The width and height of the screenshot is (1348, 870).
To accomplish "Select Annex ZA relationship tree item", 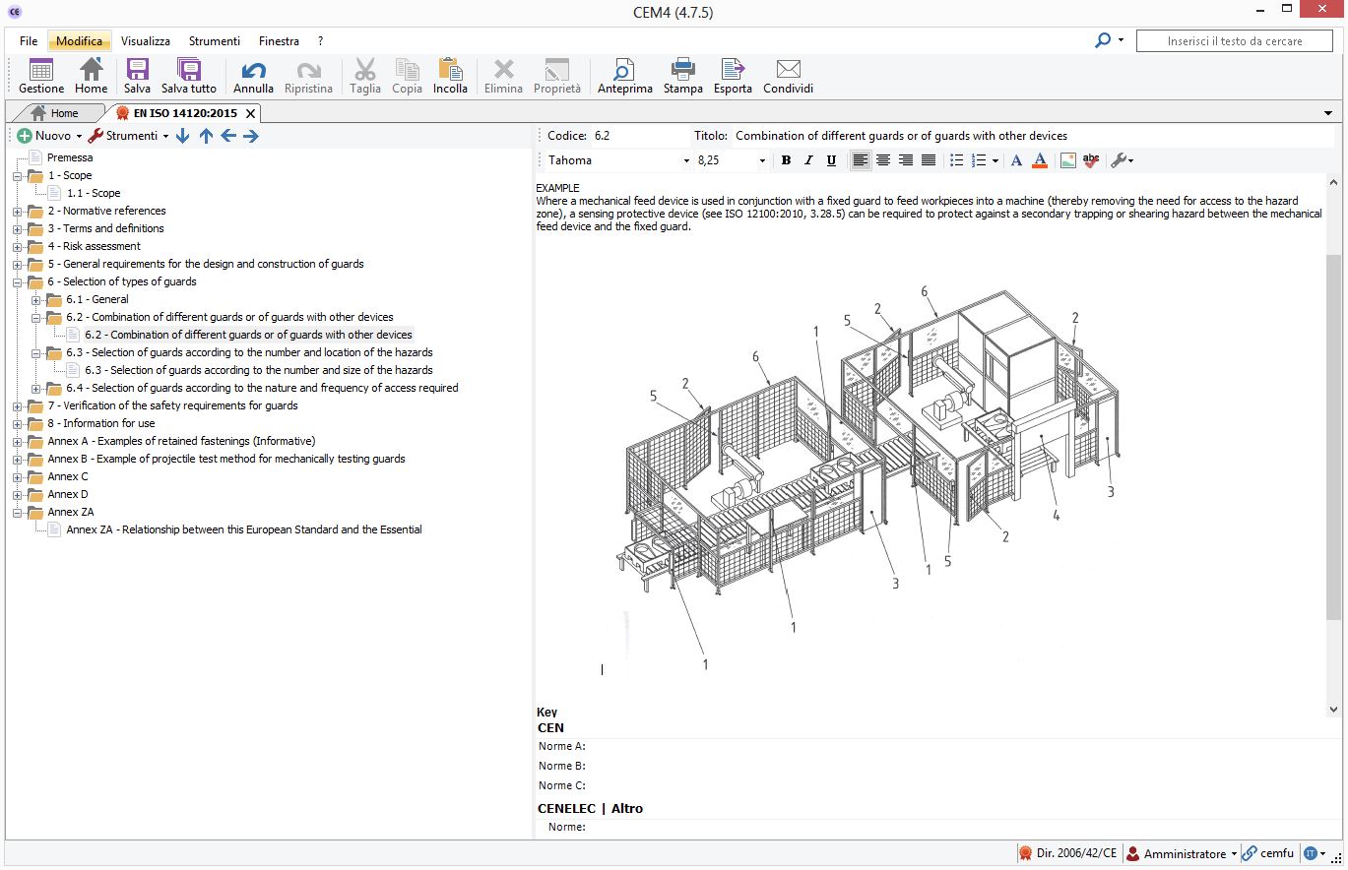I will coord(243,529).
